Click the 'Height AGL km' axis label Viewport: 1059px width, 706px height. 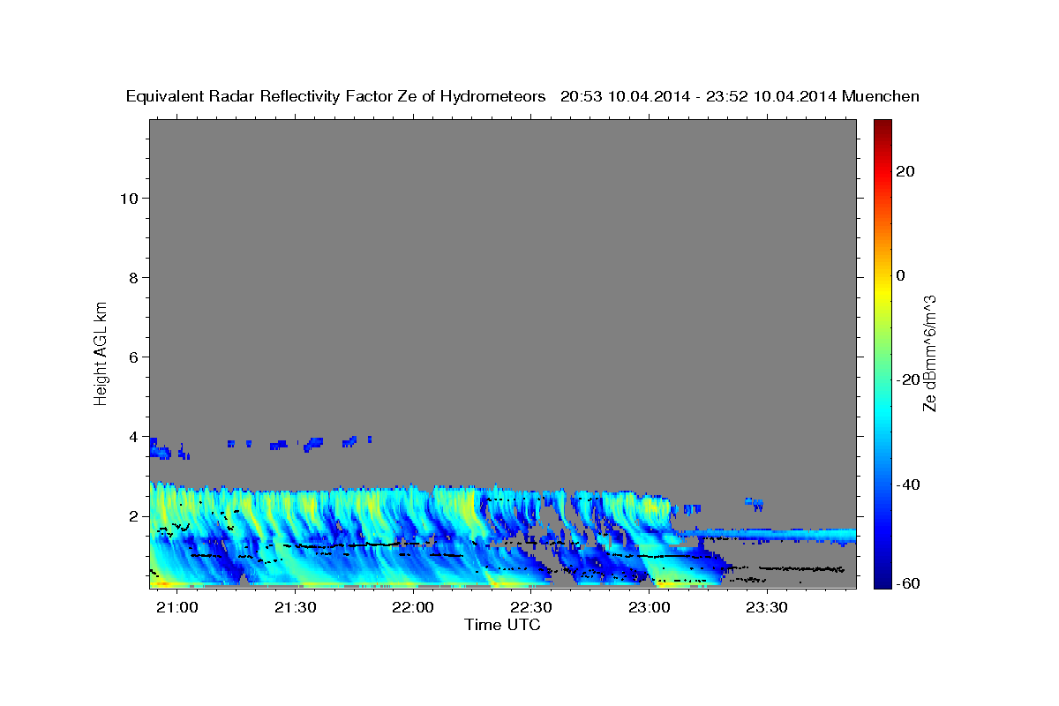coord(101,352)
